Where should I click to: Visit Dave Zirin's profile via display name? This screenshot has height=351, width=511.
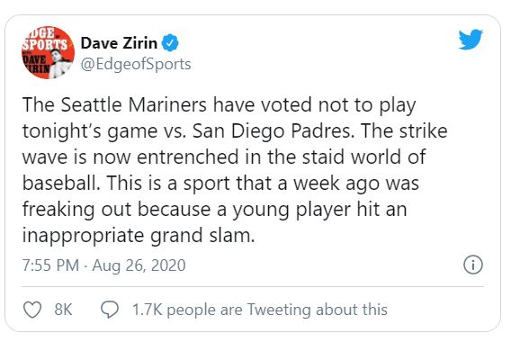[x=119, y=43]
